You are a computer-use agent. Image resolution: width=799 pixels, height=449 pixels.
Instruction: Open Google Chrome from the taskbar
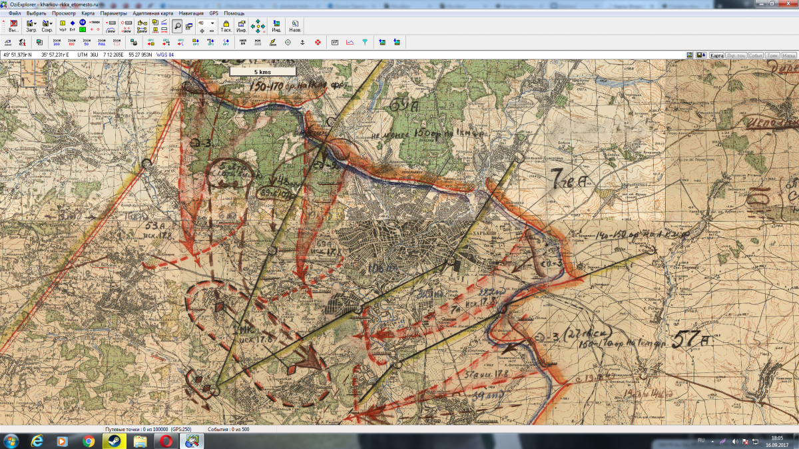88,441
